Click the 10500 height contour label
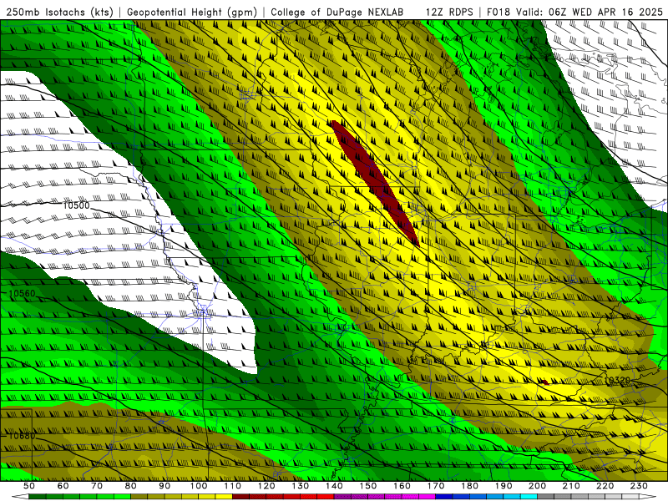 coord(77,205)
